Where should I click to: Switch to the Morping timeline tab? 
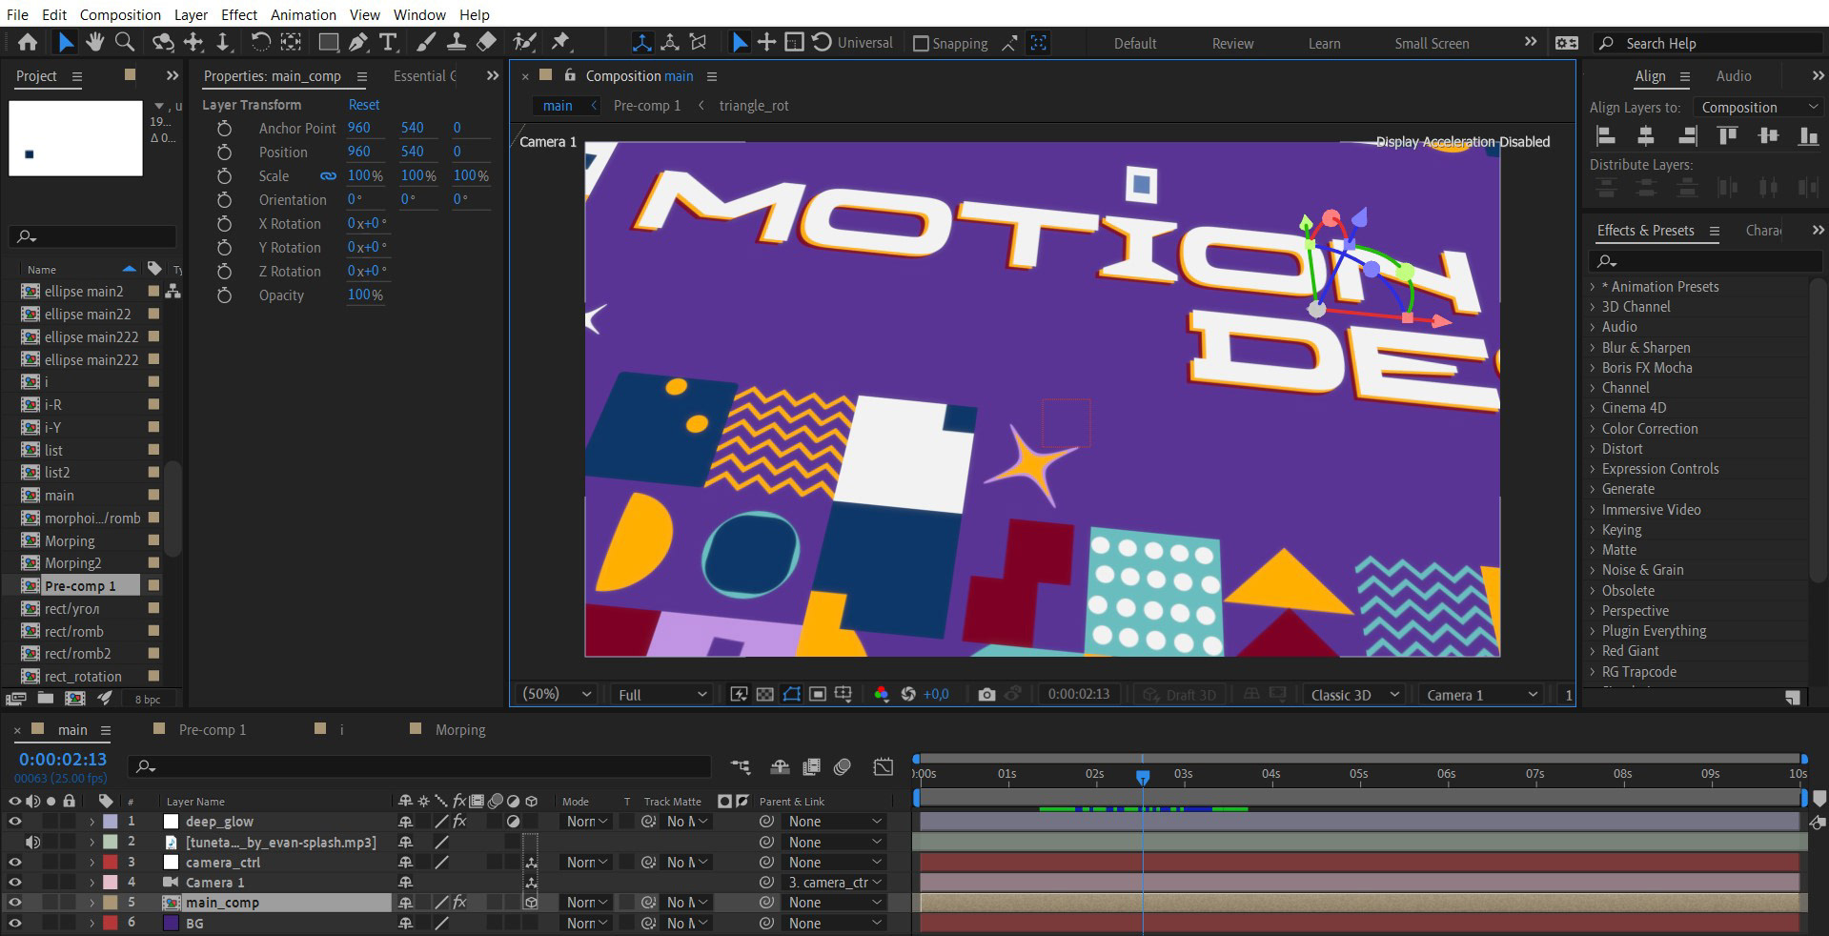(x=459, y=730)
